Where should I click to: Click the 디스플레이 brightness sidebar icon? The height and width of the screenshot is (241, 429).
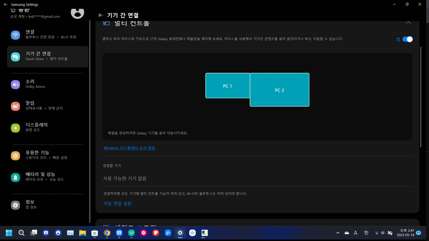pos(15,128)
